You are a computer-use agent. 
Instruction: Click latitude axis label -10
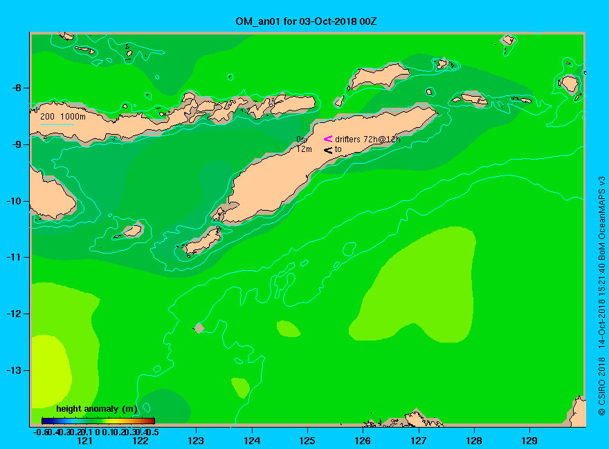pyautogui.click(x=13, y=201)
